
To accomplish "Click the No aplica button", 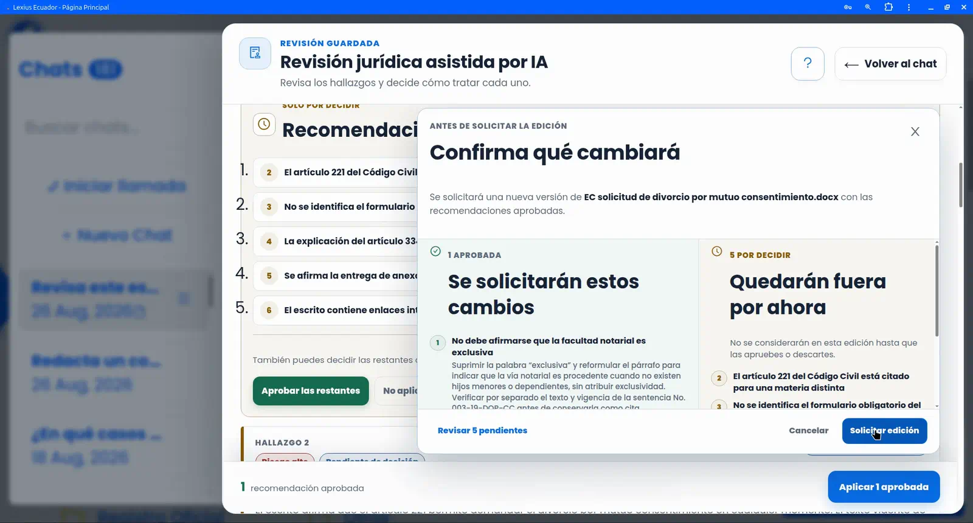I will 396,391.
